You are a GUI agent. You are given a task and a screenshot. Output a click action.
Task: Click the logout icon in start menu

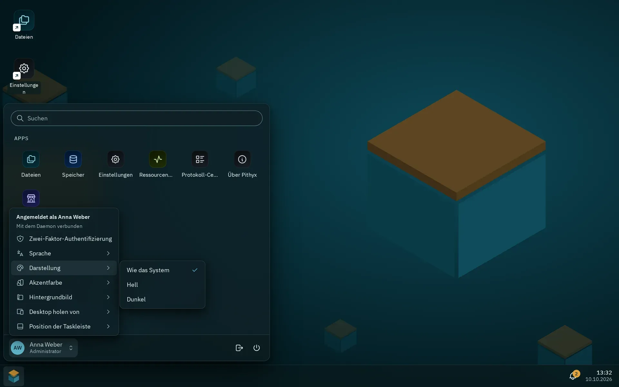coord(239,348)
